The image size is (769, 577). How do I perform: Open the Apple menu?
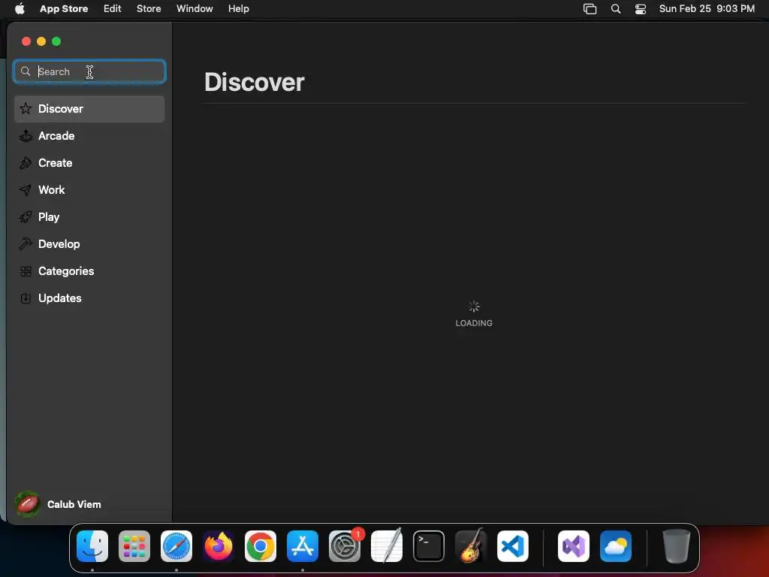[20, 8]
